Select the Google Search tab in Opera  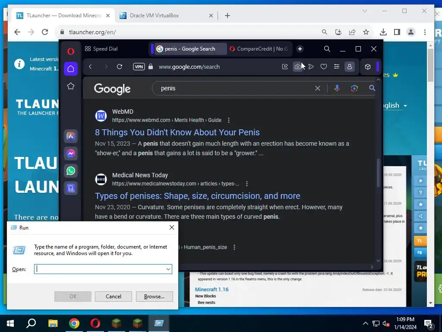(189, 49)
